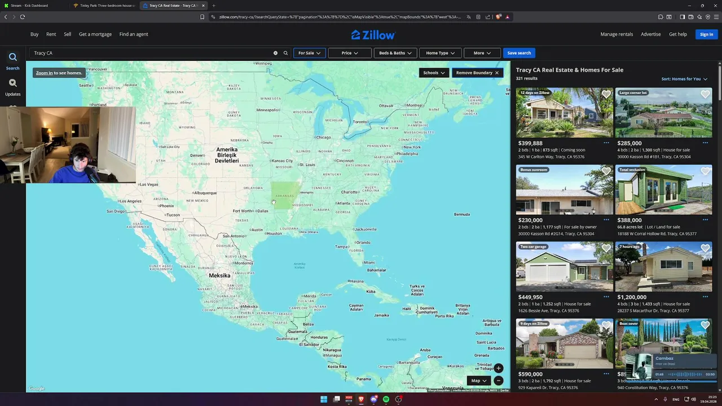Click the Zillow logo
This screenshot has height=406, width=722.
(x=373, y=35)
